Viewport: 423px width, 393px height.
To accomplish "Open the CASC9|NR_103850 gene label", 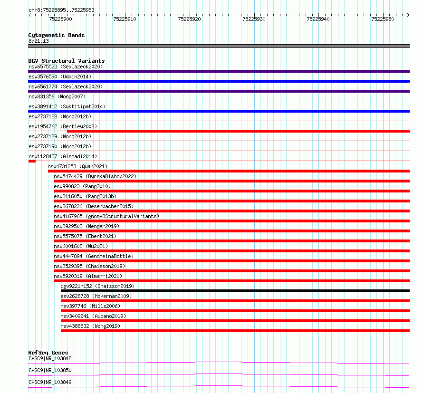I will tap(50, 370).
